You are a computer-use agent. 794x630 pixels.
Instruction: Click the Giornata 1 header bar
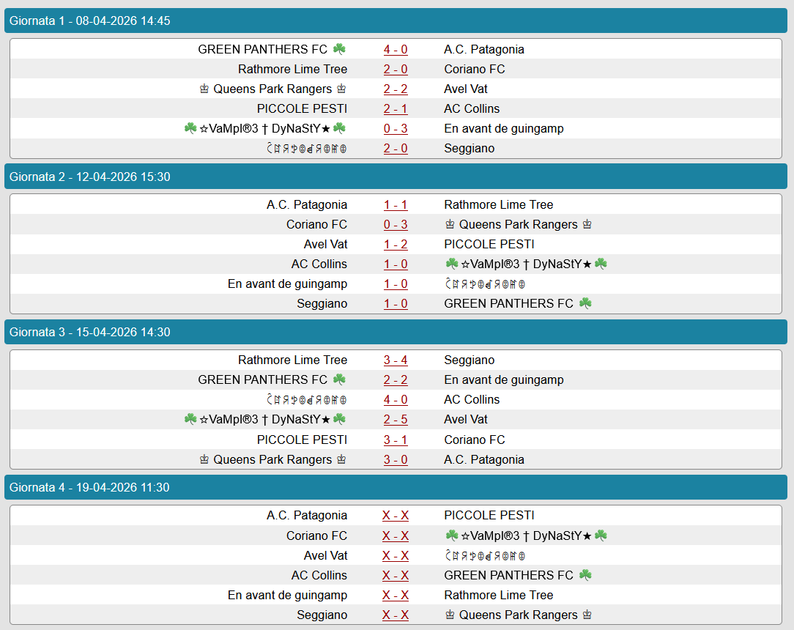pyautogui.click(x=396, y=21)
